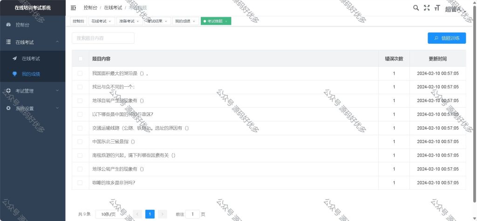Click the lifebuoy icon beside 考试管理
Screen dimensions: 477x221
pyautogui.click(x=8, y=91)
